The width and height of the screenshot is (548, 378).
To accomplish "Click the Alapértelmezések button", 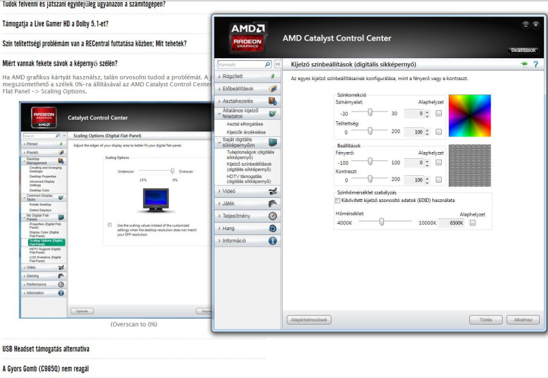I will coord(309,320).
